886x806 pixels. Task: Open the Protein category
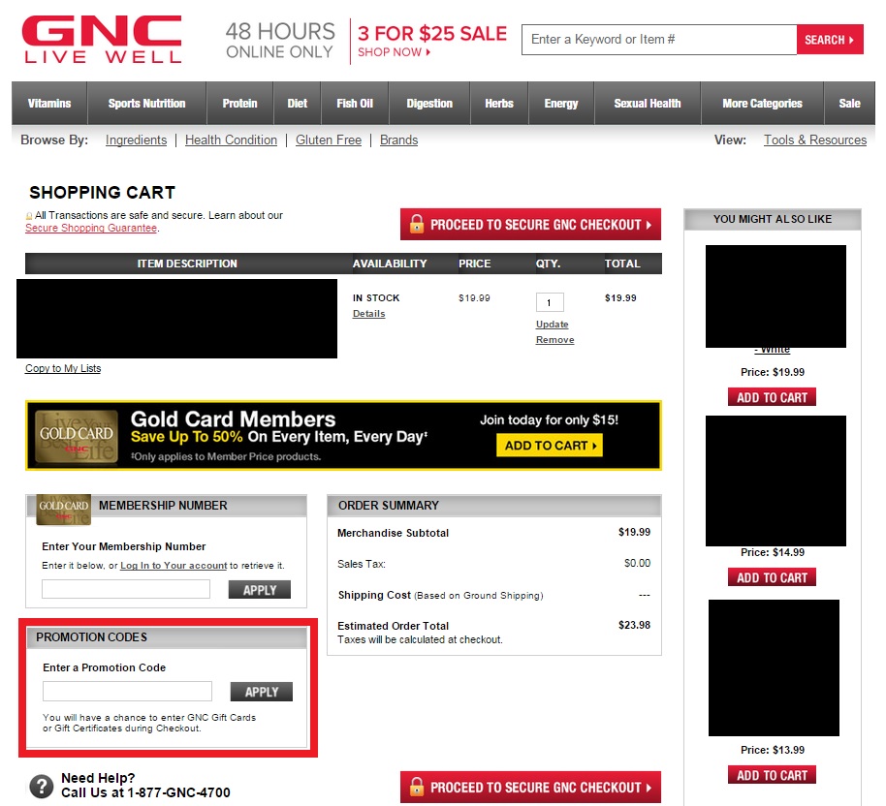click(239, 104)
